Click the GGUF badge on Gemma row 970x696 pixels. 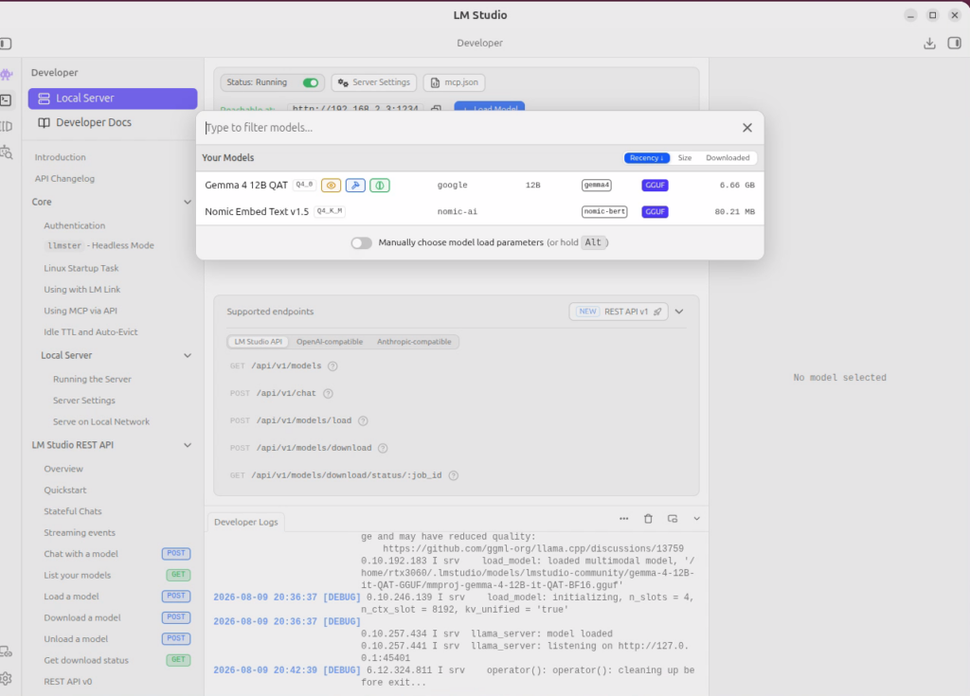655,185
